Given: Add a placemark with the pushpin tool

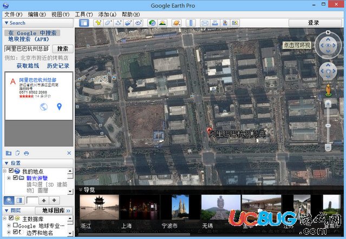Looking at the screenshot, I should 98,23.
